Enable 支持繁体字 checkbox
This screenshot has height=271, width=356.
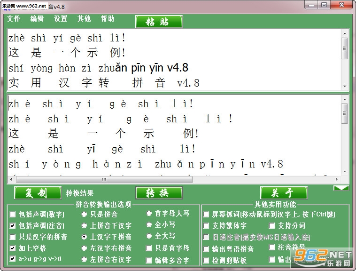click(206, 225)
